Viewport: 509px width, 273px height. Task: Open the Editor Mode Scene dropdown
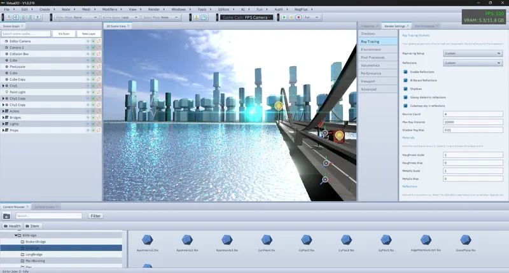tap(76, 17)
